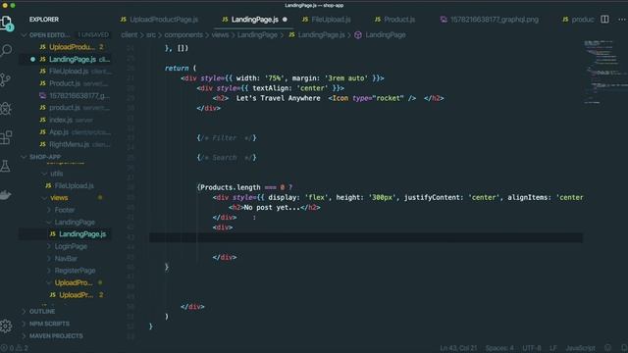Collapse the UploadPro... folder
The height and width of the screenshot is (353, 628).
point(74,282)
